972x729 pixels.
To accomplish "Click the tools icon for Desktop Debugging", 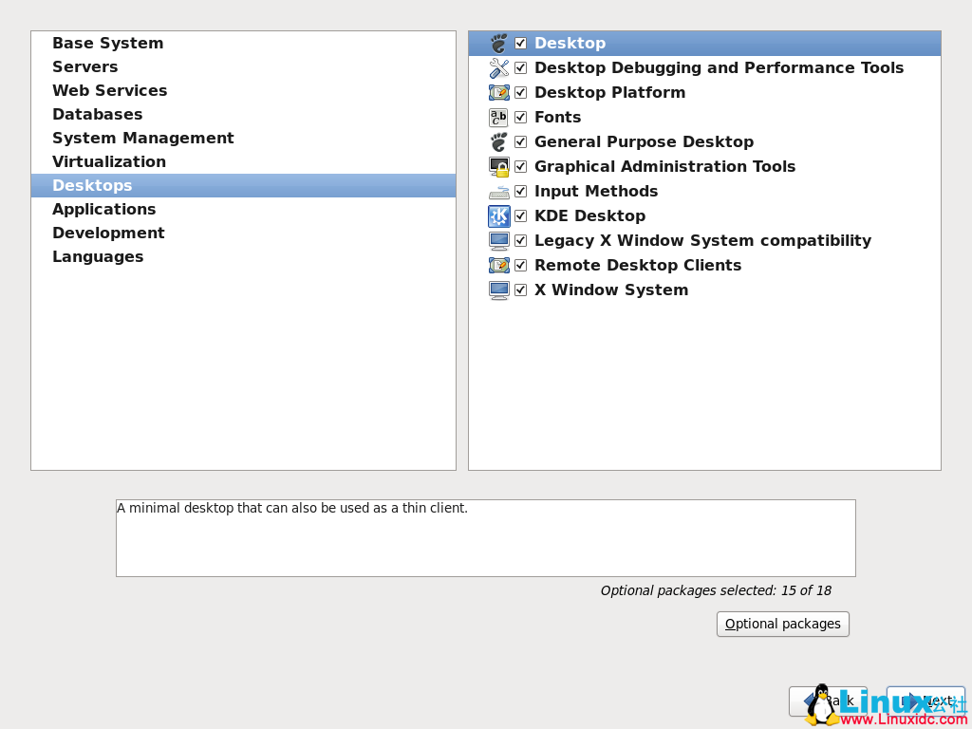I will pyautogui.click(x=497, y=67).
